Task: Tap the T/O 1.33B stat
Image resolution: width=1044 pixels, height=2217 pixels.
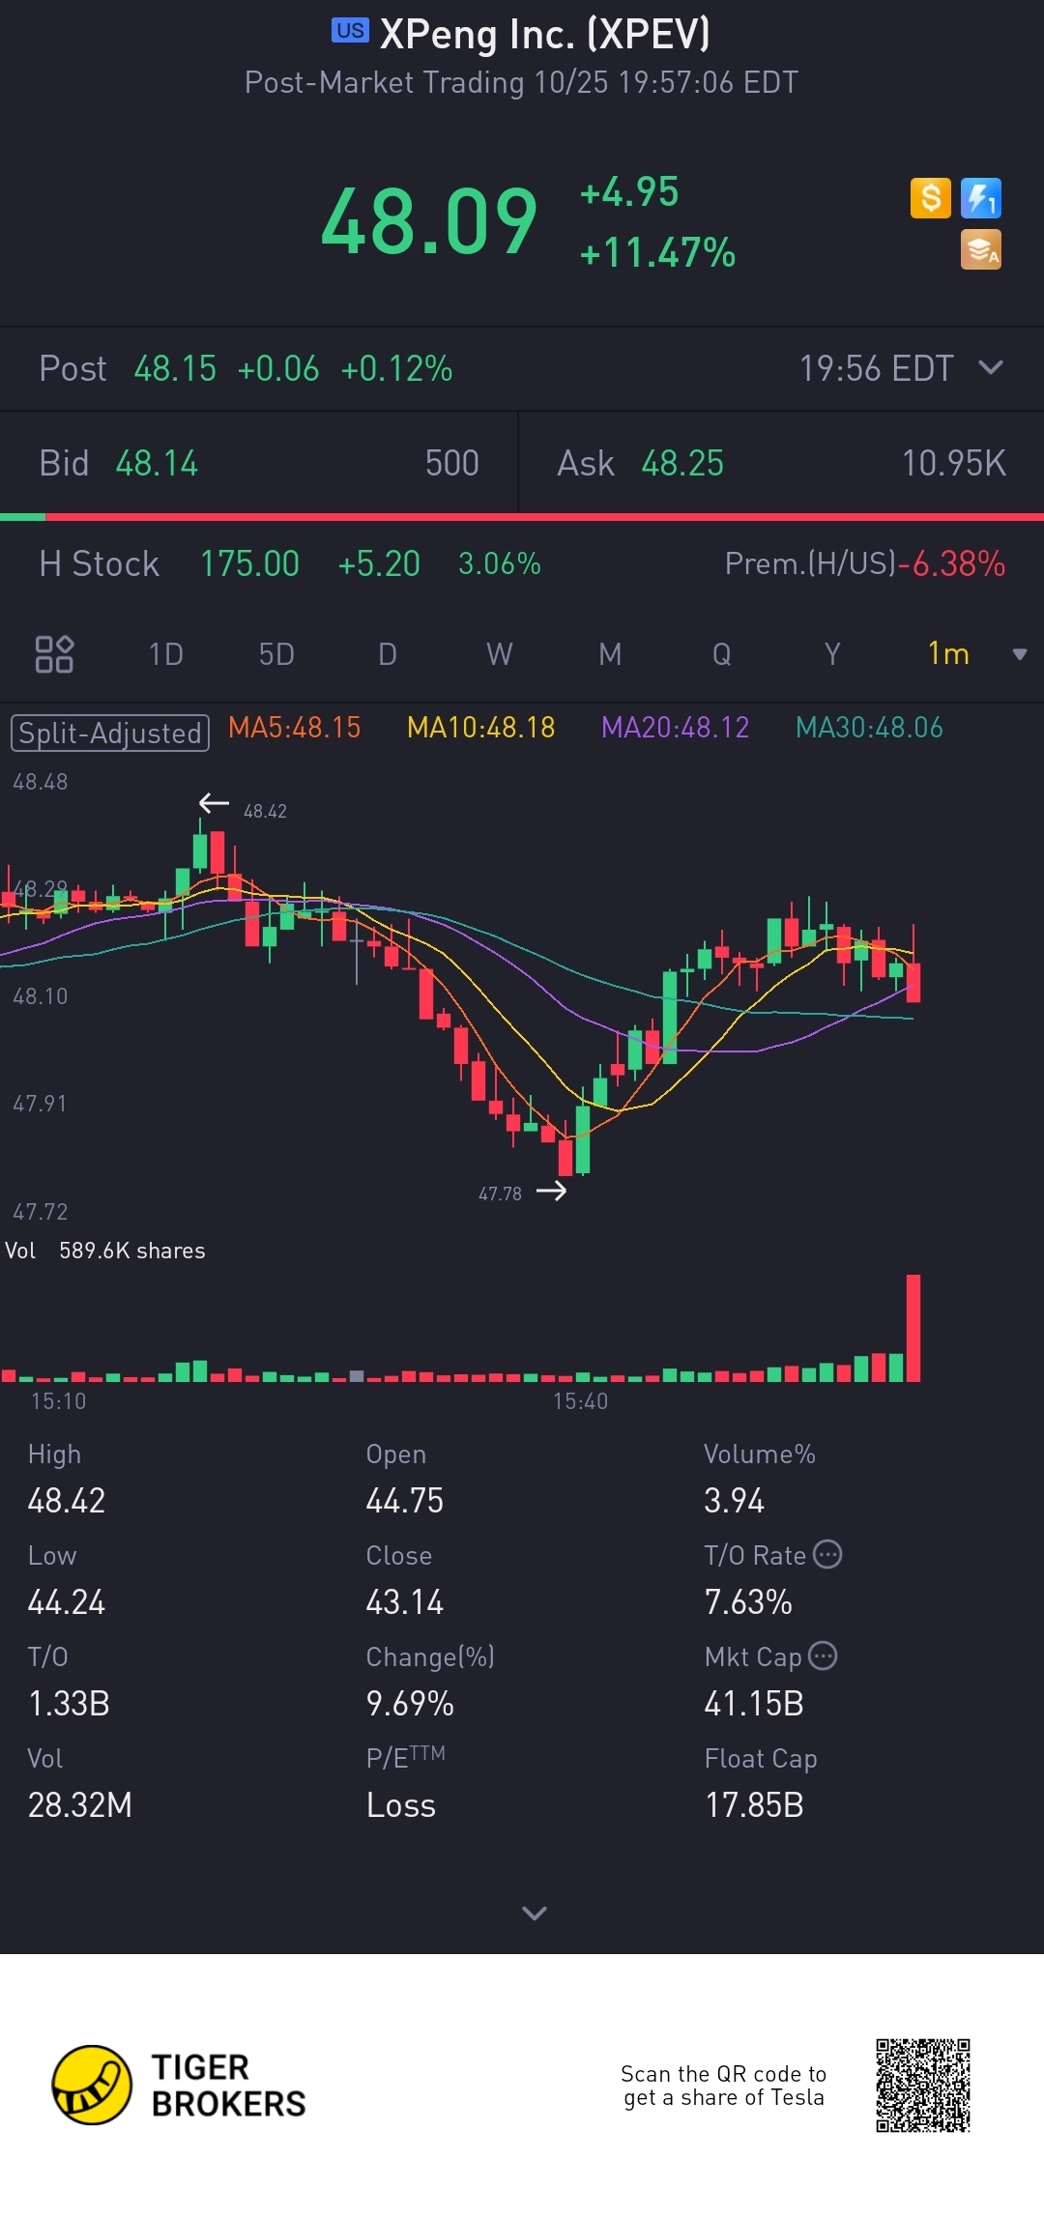Action: (x=69, y=1682)
